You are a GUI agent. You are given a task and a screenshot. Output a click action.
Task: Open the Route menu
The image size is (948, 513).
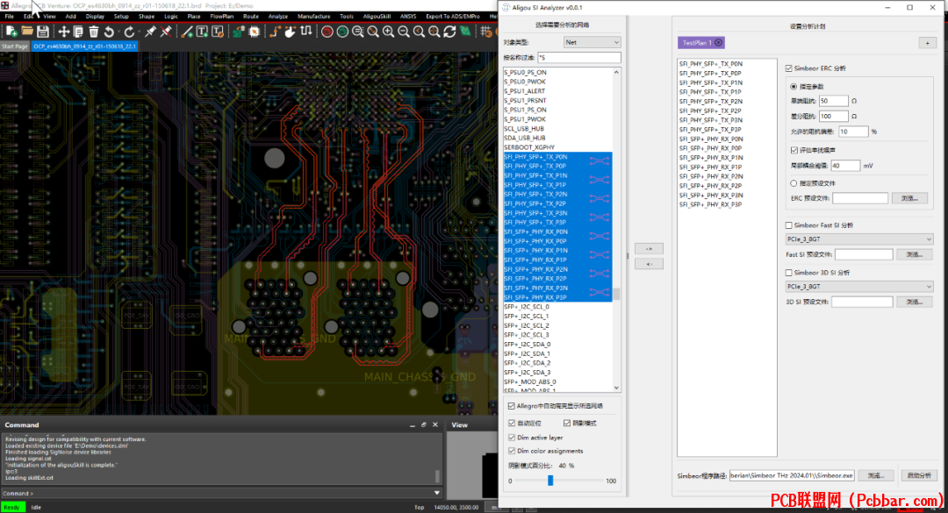coord(250,17)
